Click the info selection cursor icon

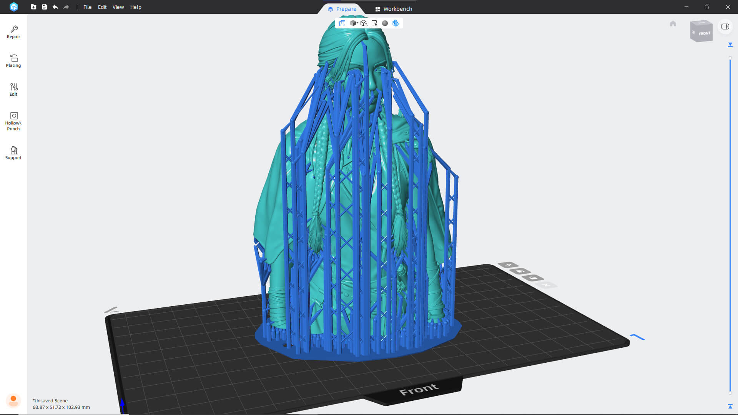point(374,23)
